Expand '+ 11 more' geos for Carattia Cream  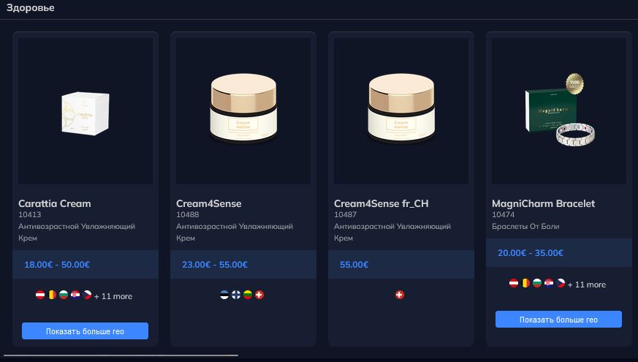(x=113, y=296)
